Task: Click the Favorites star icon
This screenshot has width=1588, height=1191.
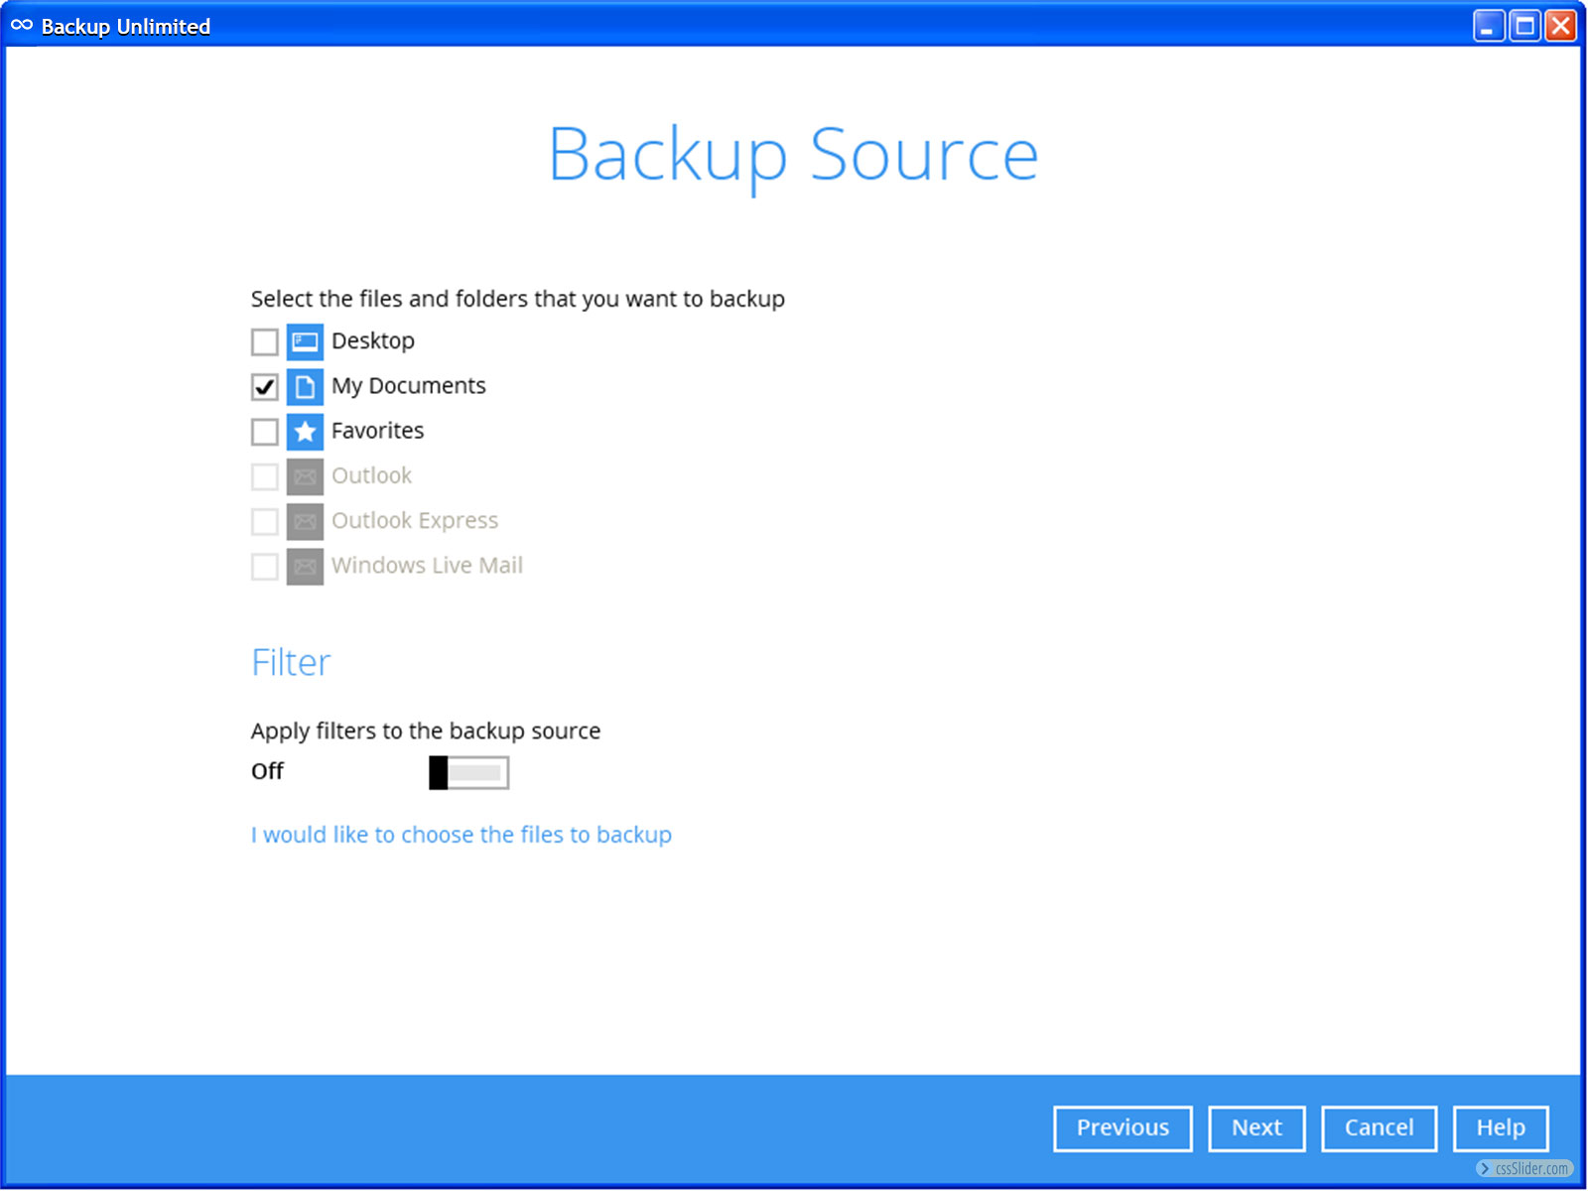Action: (x=305, y=432)
